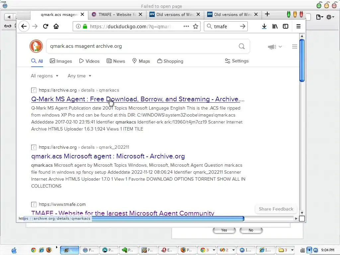
Task: Launch Chrome from the quick launch icons
Action: (34, 250)
